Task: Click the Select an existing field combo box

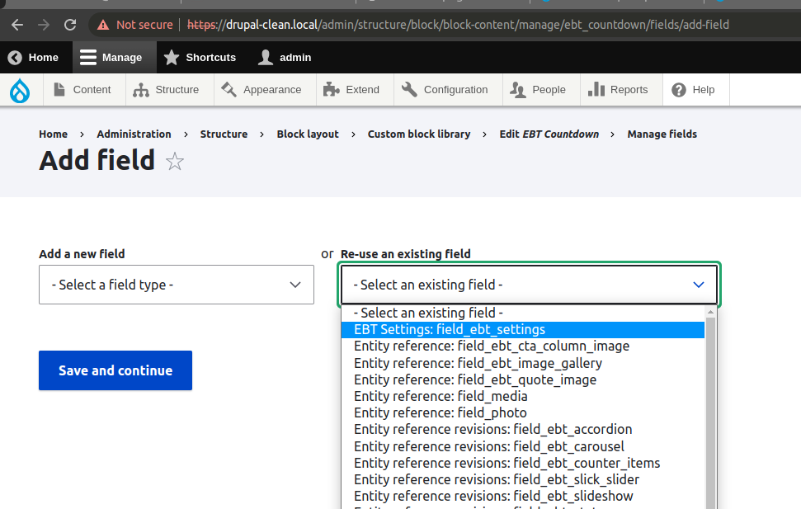Action: point(529,285)
